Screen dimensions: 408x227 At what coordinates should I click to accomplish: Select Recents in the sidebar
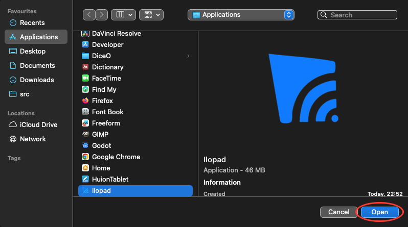tap(36, 23)
